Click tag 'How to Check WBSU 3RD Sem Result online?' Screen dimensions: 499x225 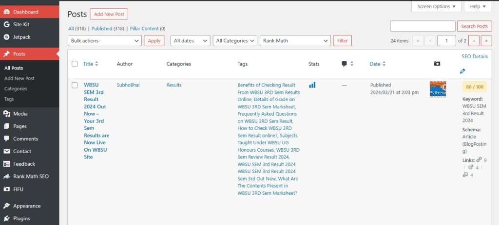(x=265, y=132)
